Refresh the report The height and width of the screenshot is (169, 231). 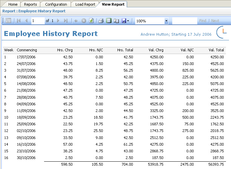91,21
